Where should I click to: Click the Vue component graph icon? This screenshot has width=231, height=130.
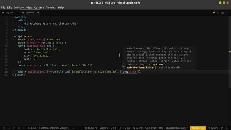[218, 13]
